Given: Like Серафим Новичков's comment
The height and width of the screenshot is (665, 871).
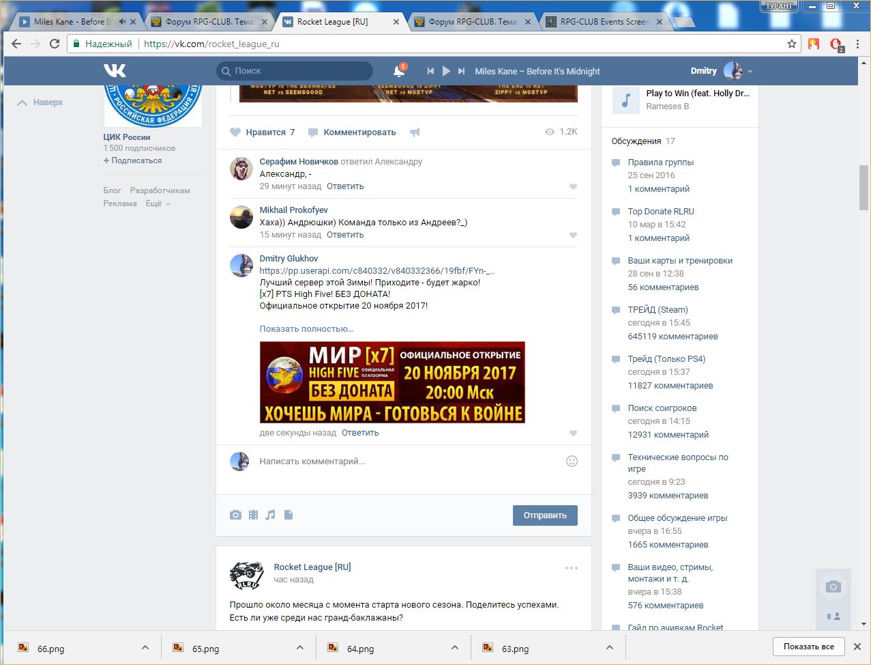Looking at the screenshot, I should (x=573, y=186).
